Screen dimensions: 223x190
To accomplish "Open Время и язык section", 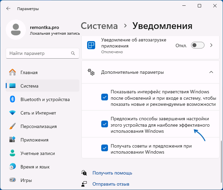I will pyautogui.click(x=35, y=167).
